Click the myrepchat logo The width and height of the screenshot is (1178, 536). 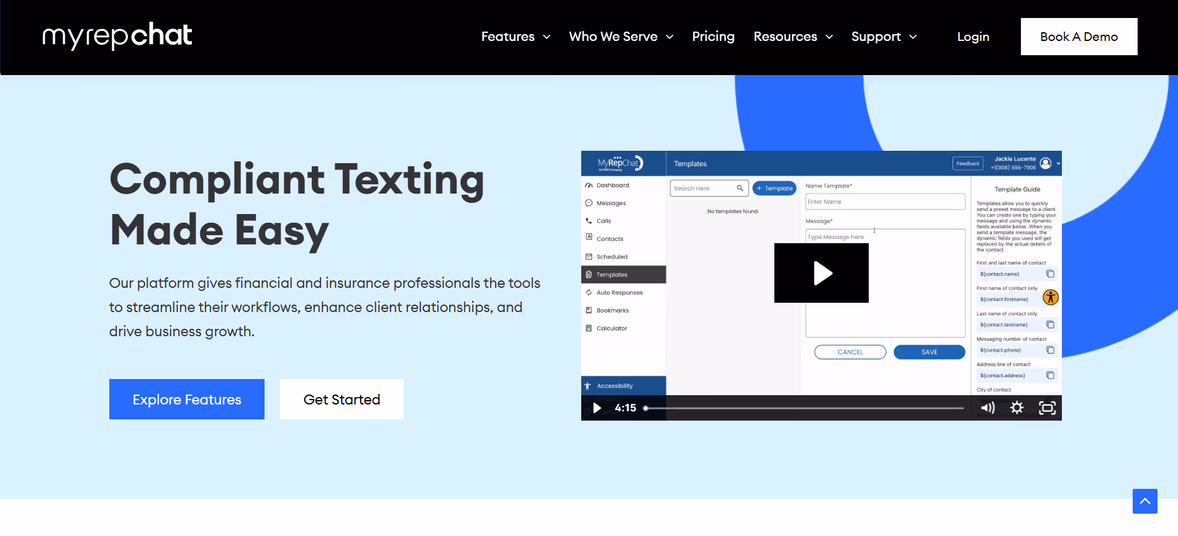point(117,36)
